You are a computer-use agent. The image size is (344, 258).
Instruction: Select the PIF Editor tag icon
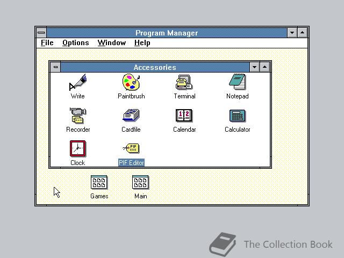[131, 148]
